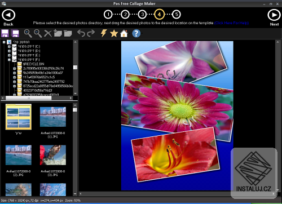Click folder tree scrollbar down arrow
This screenshot has width=282, height=204.
point(75,94)
